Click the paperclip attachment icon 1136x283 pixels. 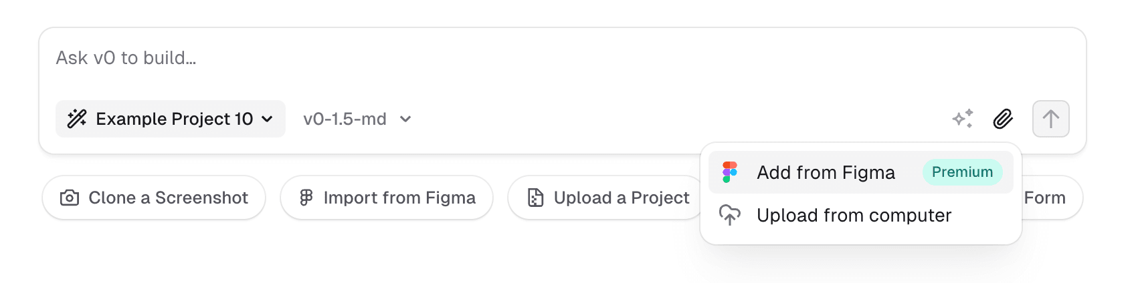click(x=1003, y=119)
